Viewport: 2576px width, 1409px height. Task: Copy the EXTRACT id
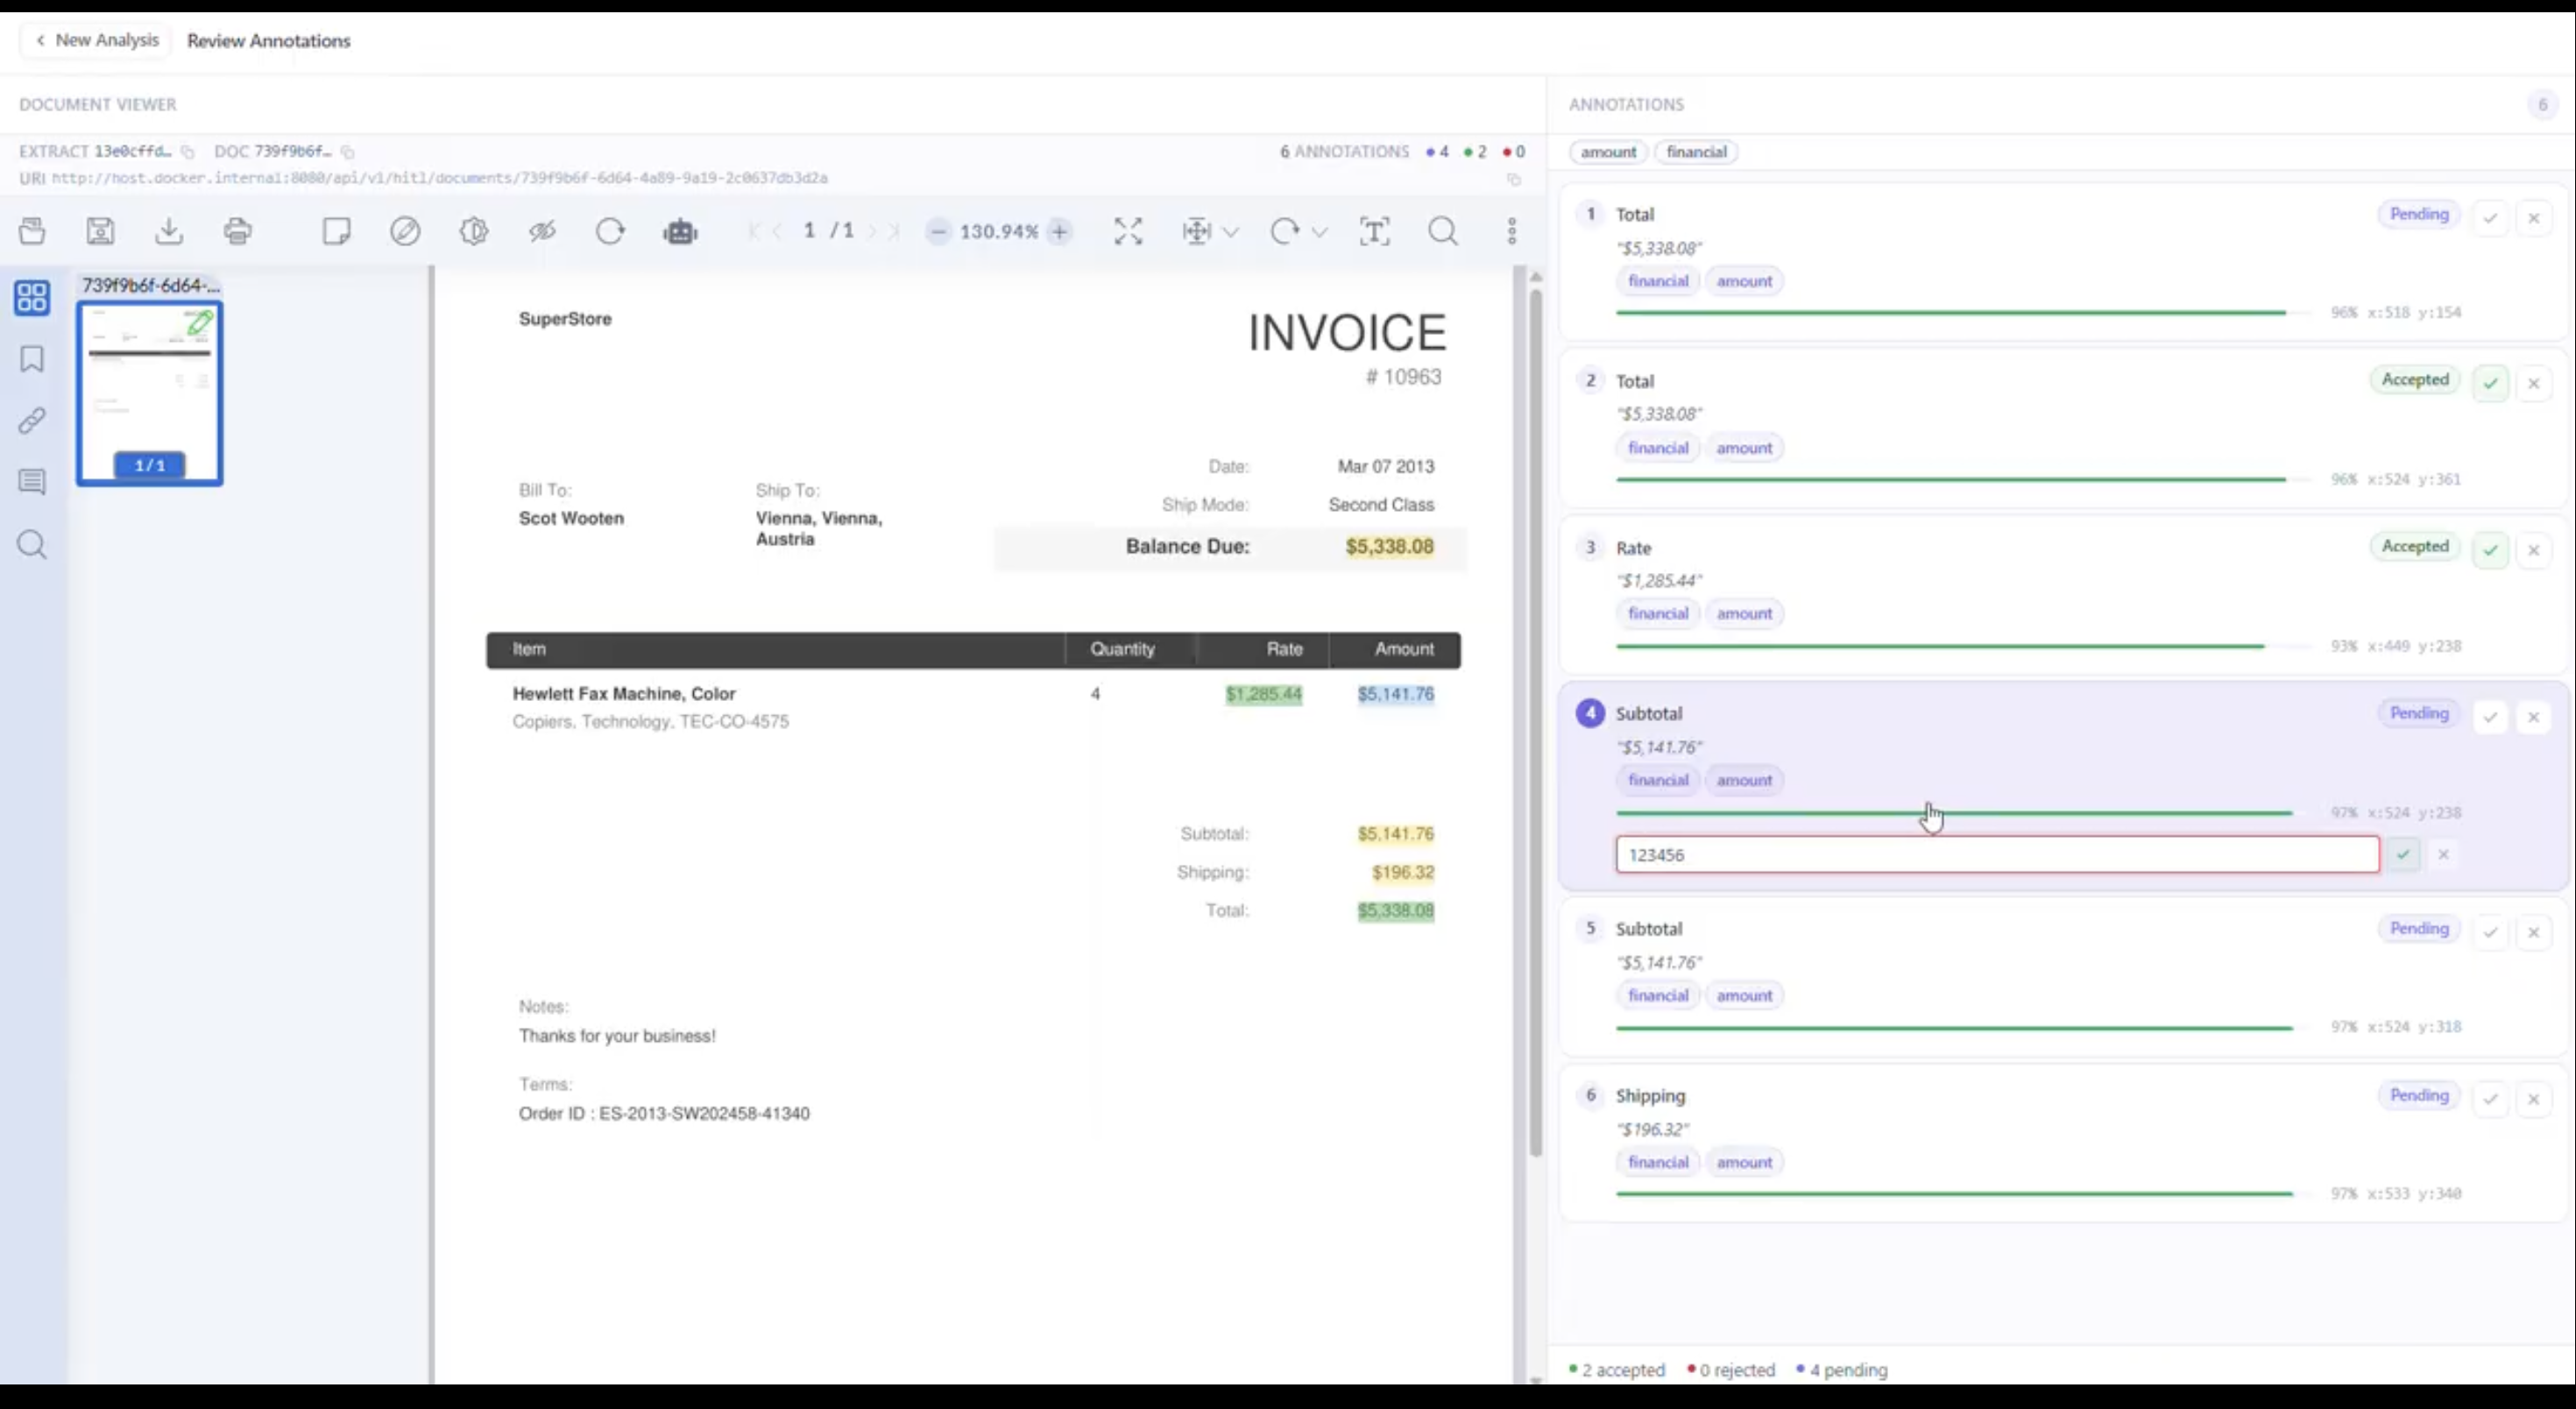tap(187, 152)
